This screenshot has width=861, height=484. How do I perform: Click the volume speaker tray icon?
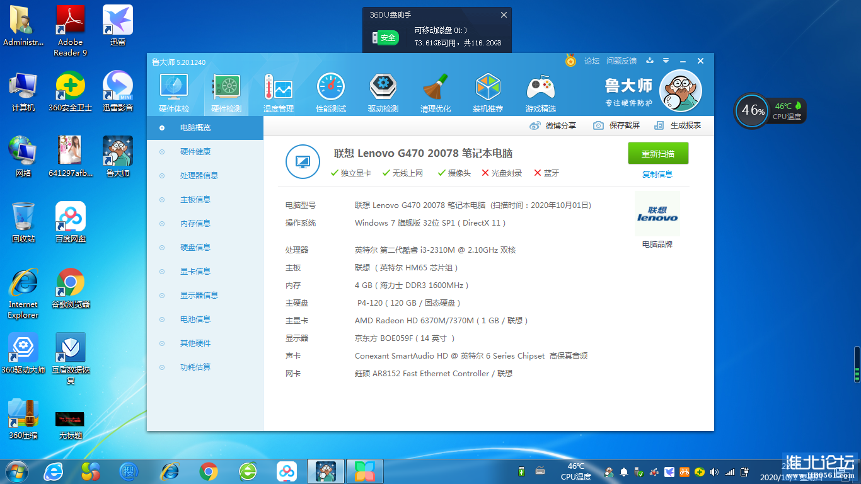point(714,471)
